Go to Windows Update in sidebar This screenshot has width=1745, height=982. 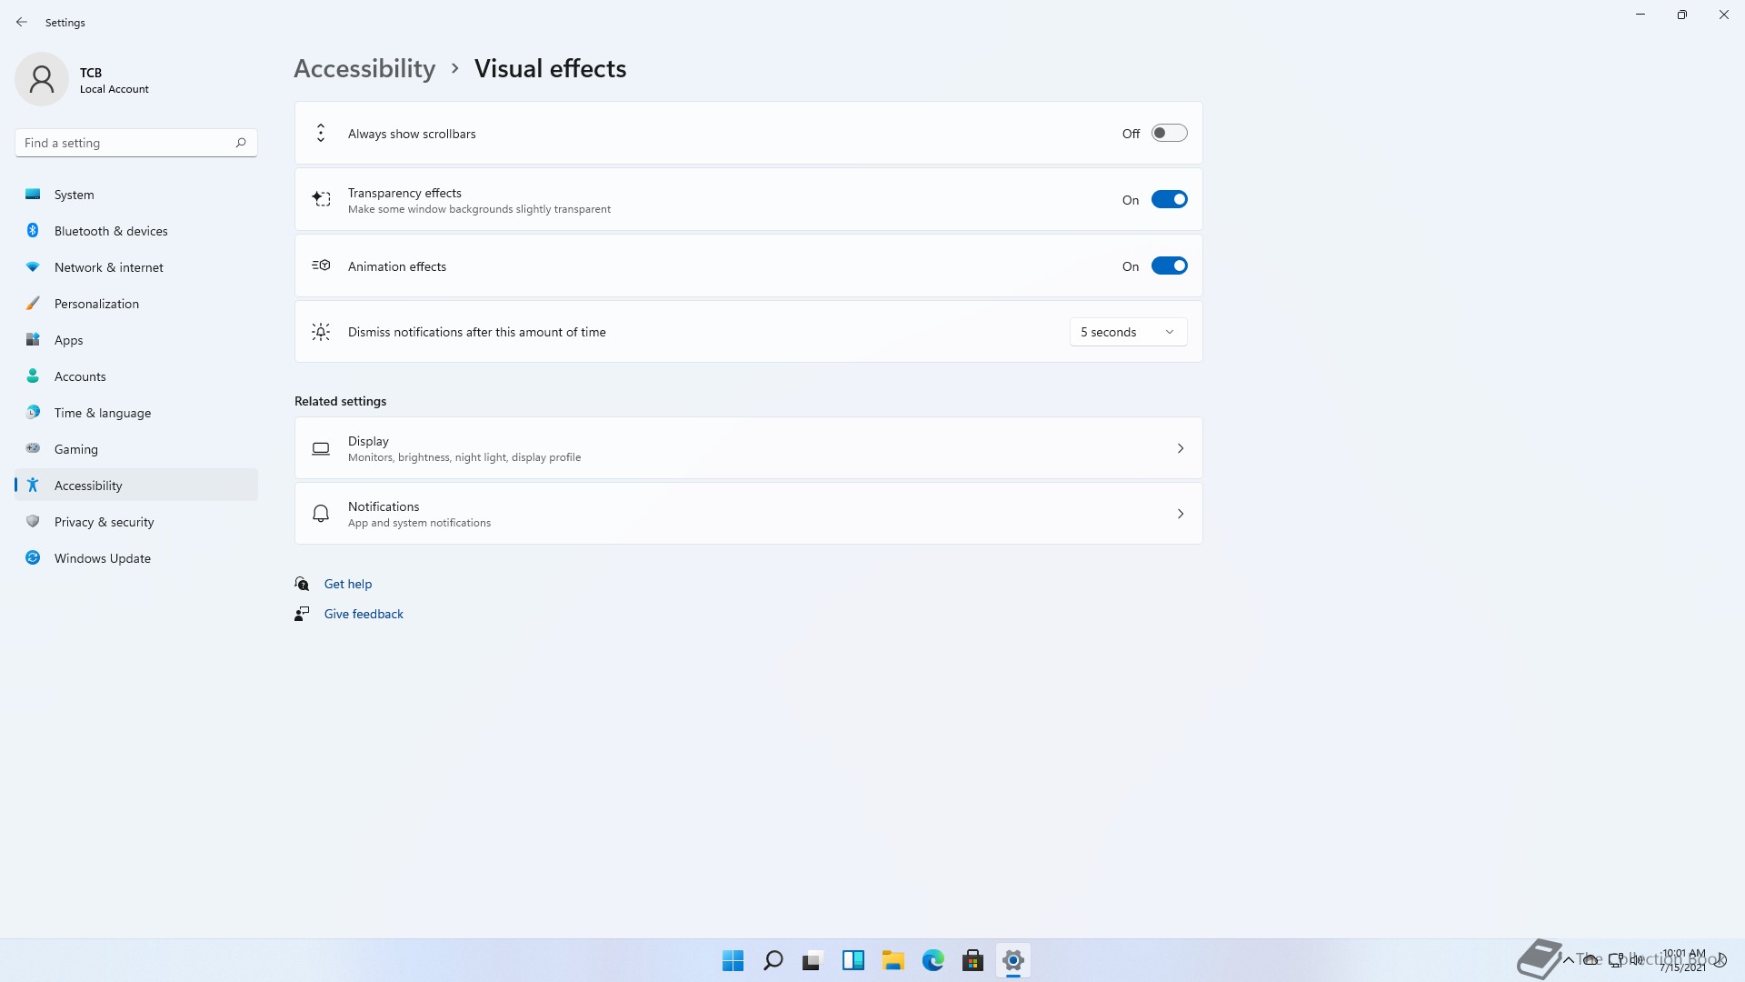102,558
